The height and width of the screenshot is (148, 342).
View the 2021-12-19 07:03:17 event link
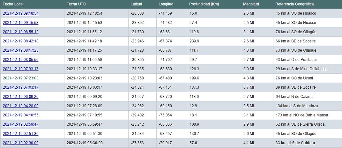[x=20, y=87]
